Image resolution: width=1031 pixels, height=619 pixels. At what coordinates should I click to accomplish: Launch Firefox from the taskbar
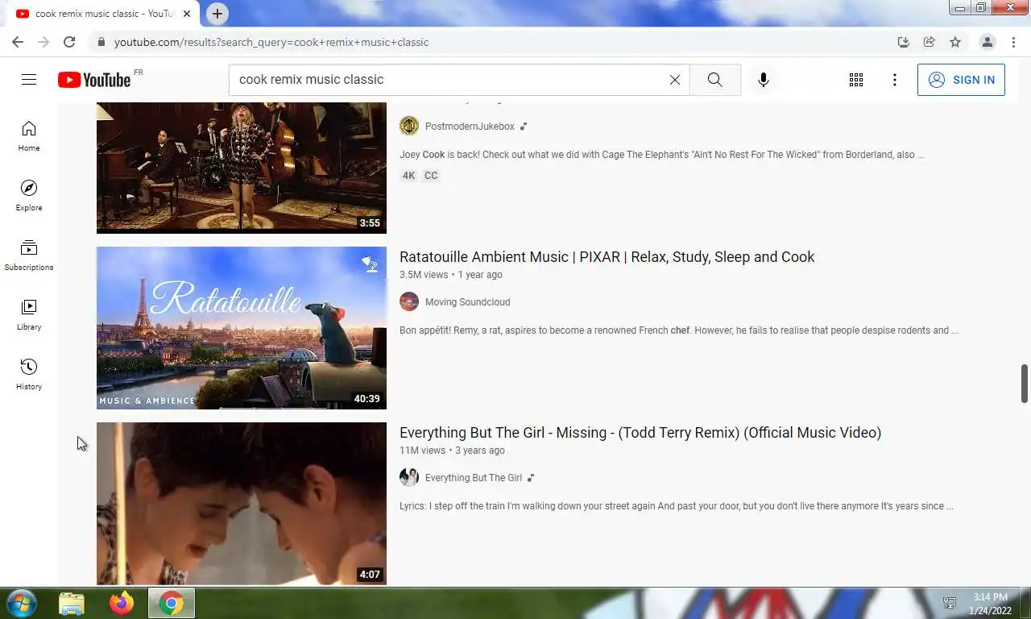tap(122, 603)
